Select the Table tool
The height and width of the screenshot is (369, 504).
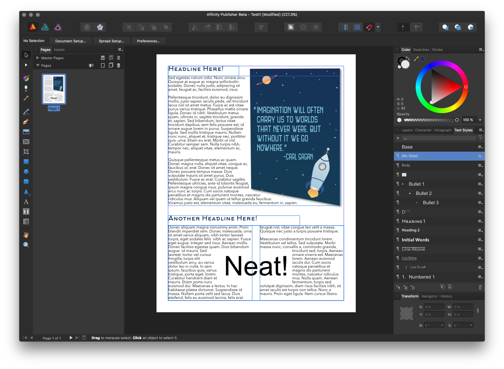pos(26,221)
